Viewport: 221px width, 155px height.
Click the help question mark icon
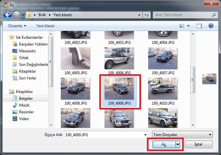[x=211, y=26]
